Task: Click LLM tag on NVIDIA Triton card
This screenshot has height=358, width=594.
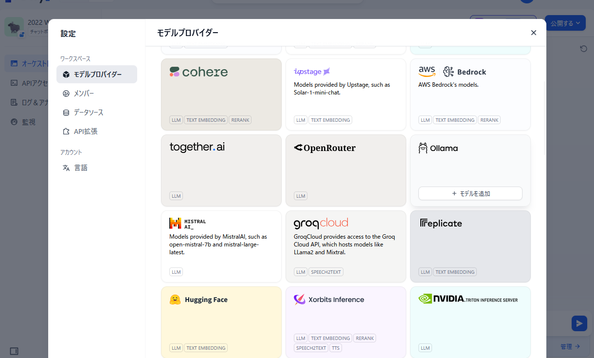Action: tap(425, 348)
